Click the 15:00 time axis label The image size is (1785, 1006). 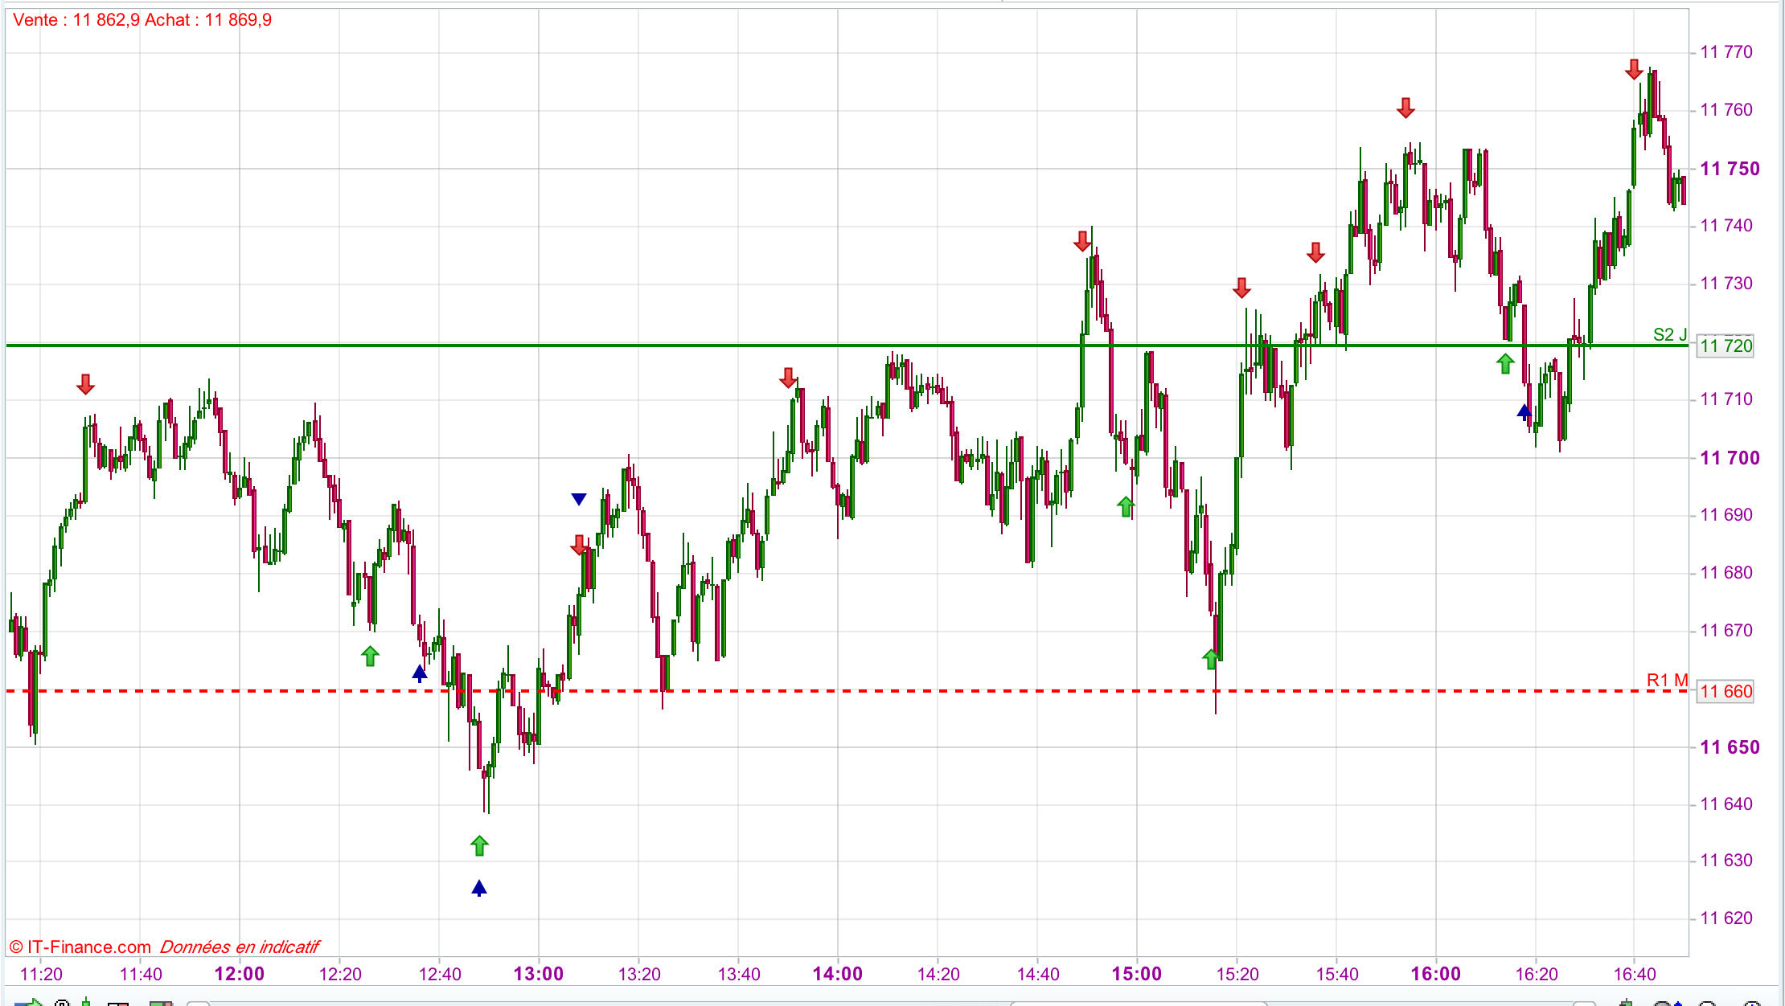click(x=1136, y=974)
